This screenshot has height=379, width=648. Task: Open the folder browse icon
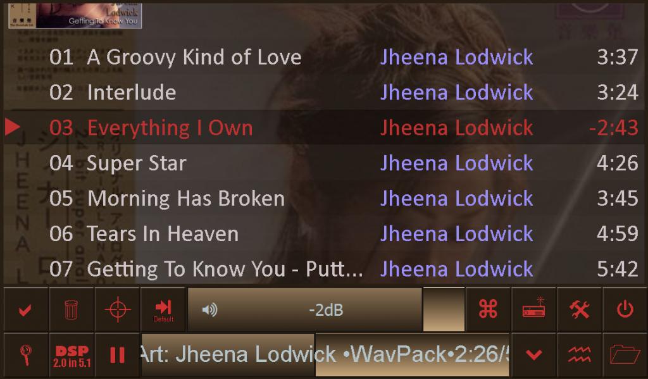click(x=625, y=355)
